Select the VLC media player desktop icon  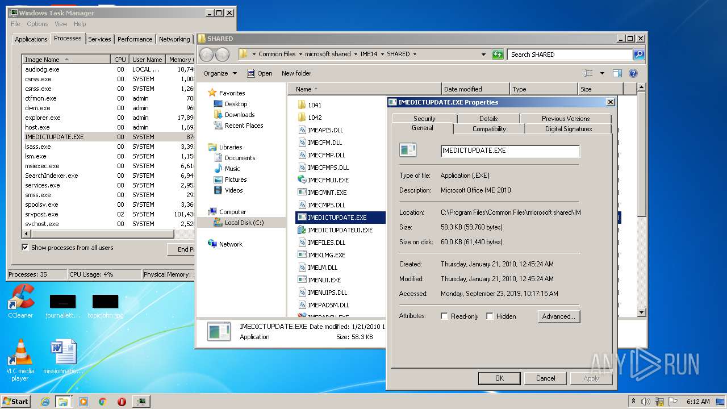[20, 360]
